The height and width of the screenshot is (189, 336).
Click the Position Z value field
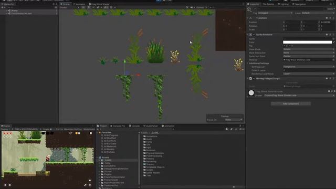(327, 22)
